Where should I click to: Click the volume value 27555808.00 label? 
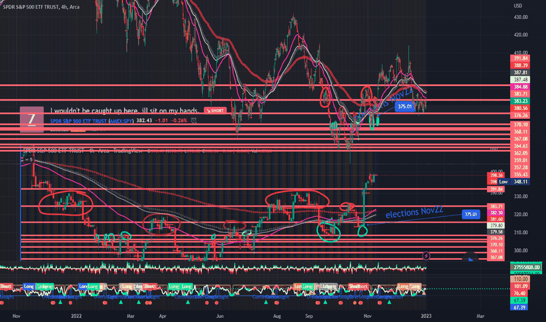526,268
